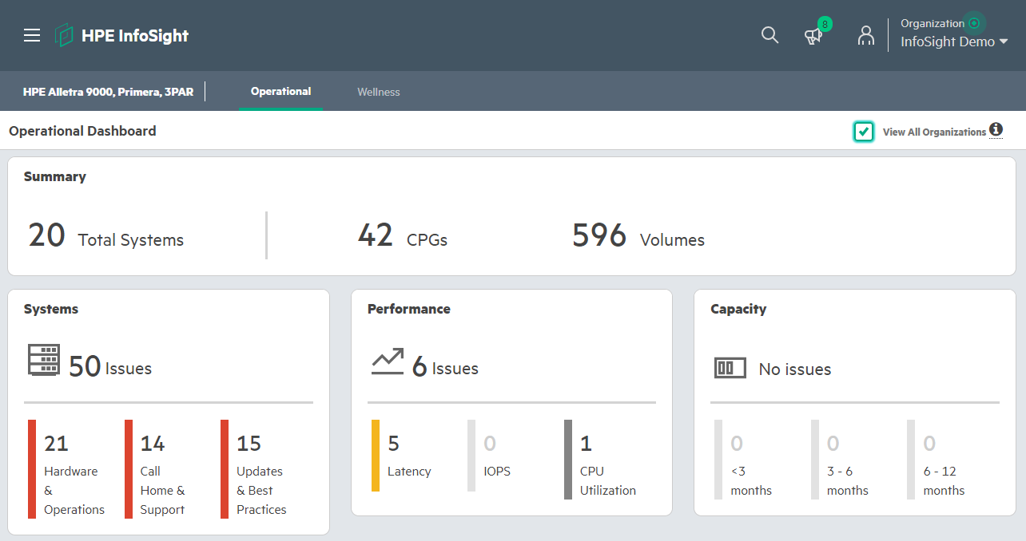Open the hamburger navigation menu
Screen dimensions: 1026x541
[32, 35]
